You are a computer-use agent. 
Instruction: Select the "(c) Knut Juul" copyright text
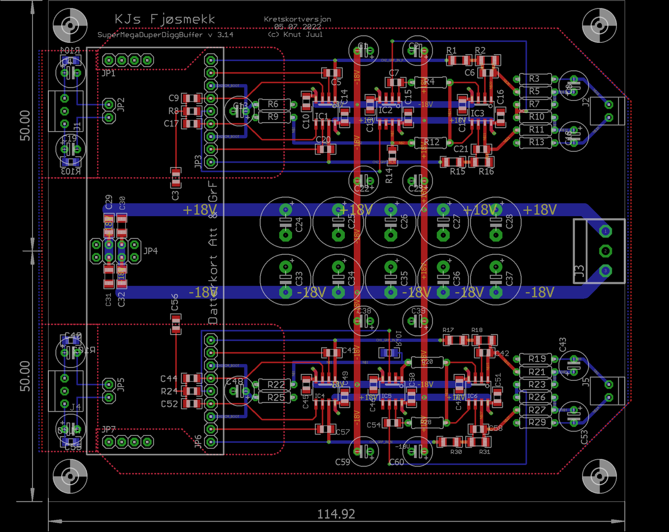coord(296,34)
